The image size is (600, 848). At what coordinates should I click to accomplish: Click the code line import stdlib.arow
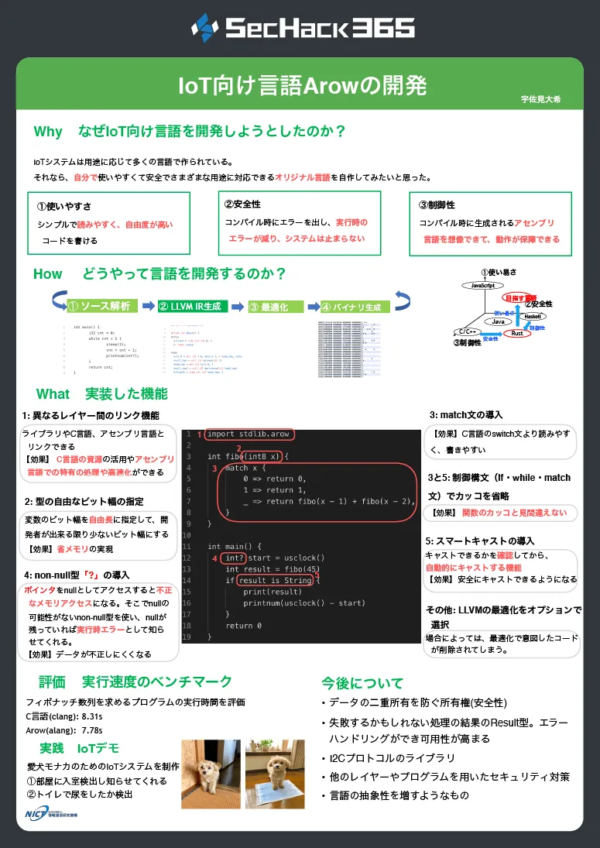[x=248, y=434]
